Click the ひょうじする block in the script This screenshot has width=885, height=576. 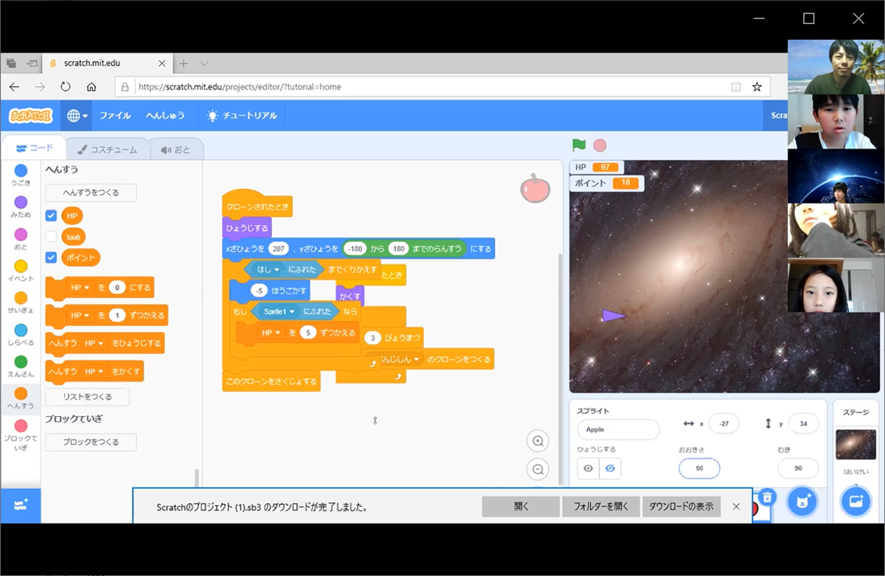[x=247, y=228]
